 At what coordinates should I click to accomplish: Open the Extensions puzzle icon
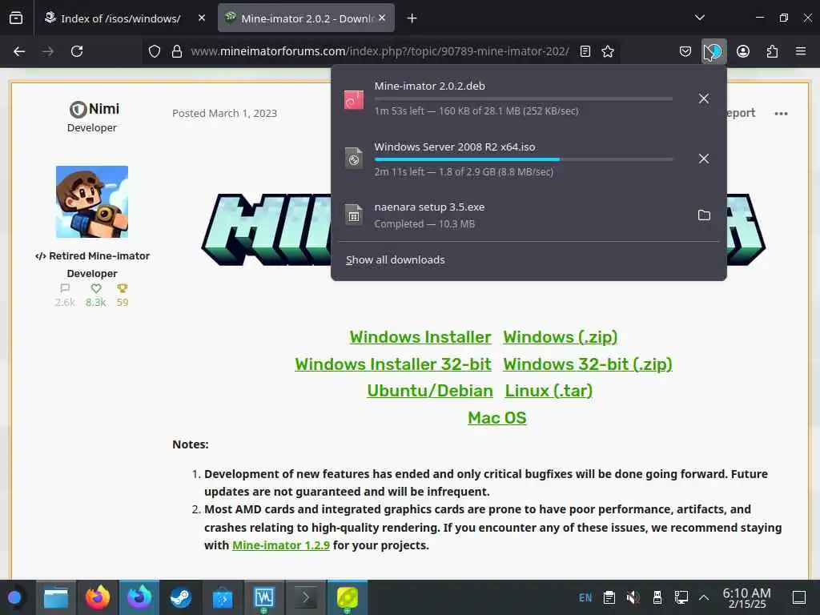[x=772, y=51]
